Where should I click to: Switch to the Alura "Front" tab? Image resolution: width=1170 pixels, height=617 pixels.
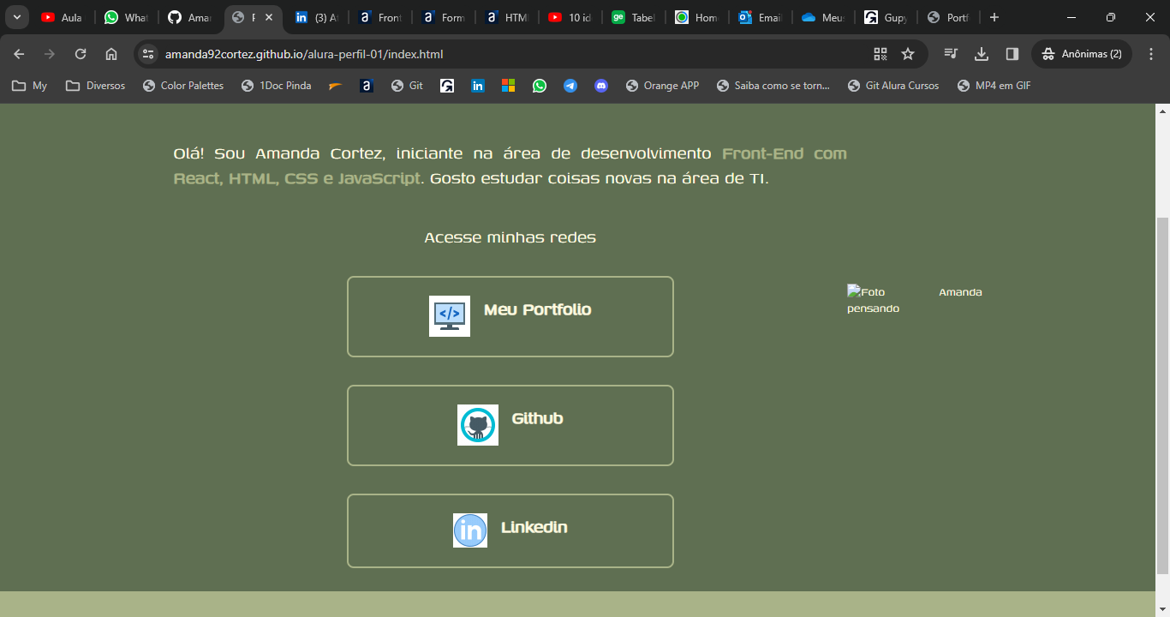(x=379, y=17)
